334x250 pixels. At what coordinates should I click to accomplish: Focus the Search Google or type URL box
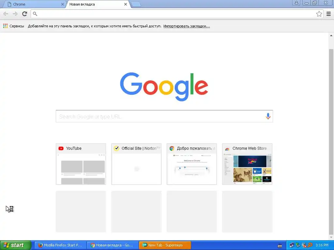[164, 116]
